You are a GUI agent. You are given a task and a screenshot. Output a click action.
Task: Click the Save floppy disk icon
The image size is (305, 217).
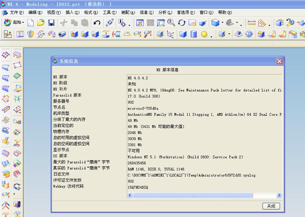coord(51,23)
